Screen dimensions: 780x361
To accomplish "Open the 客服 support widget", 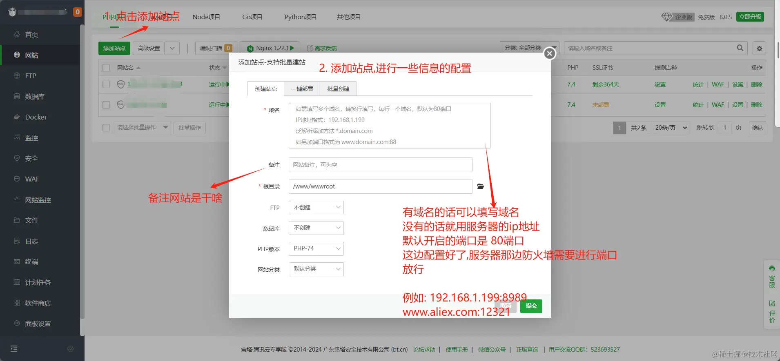I will tap(772, 277).
